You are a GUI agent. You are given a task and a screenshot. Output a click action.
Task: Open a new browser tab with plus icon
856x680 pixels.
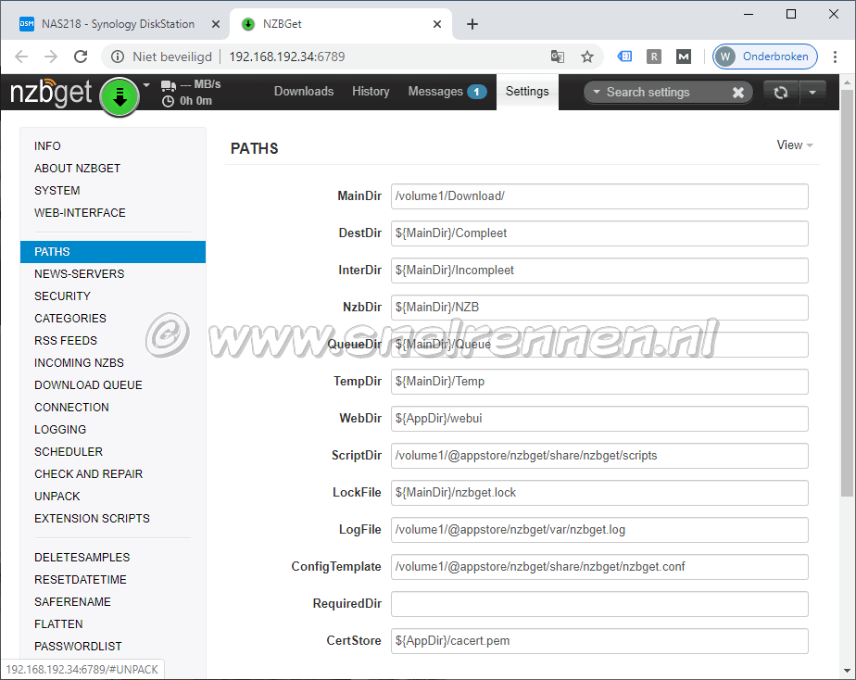tap(472, 24)
